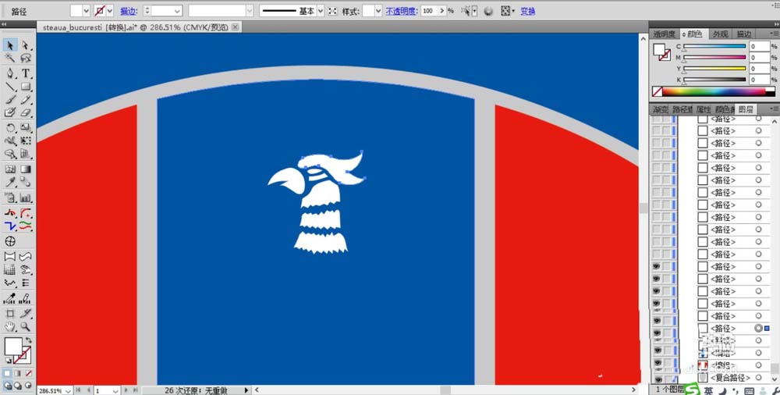Reset to Default Fill and Stroke
This screenshot has height=395, width=780.
pos(9,360)
